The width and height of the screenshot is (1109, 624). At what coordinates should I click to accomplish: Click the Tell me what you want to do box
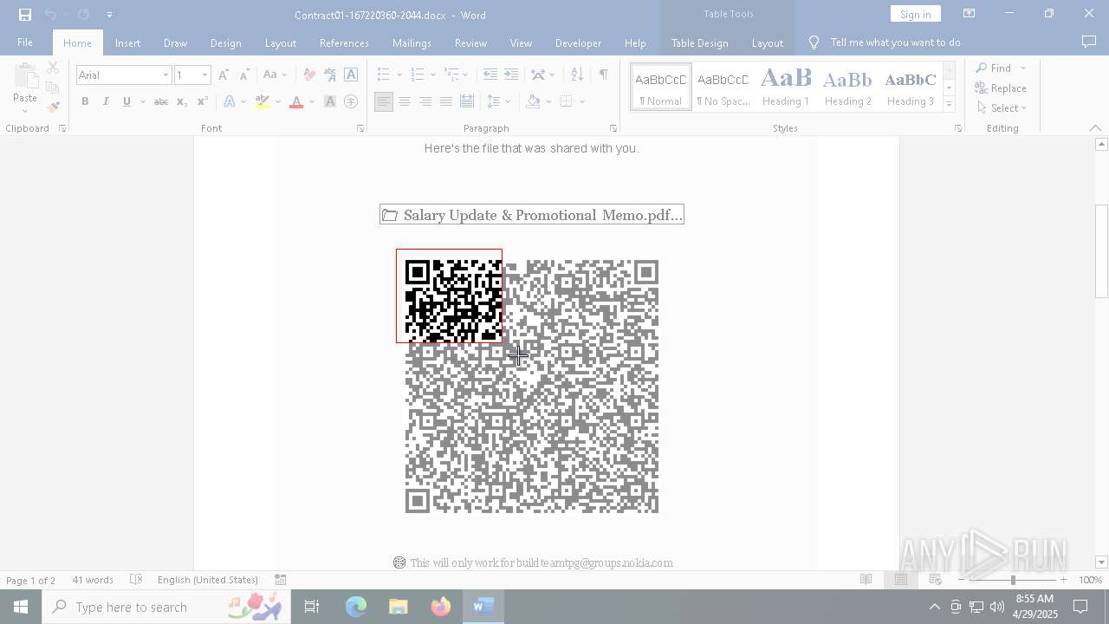tap(894, 42)
